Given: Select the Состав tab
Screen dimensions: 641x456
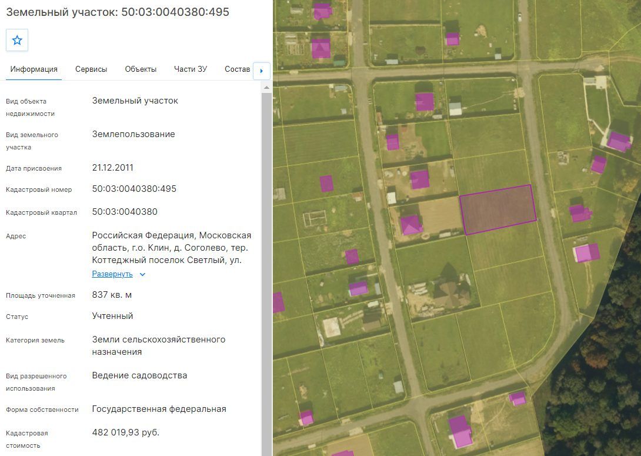Looking at the screenshot, I should (238, 69).
